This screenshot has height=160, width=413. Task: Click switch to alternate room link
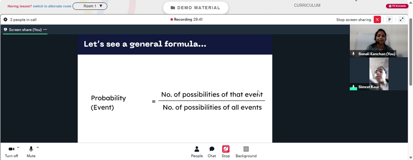point(52,6)
